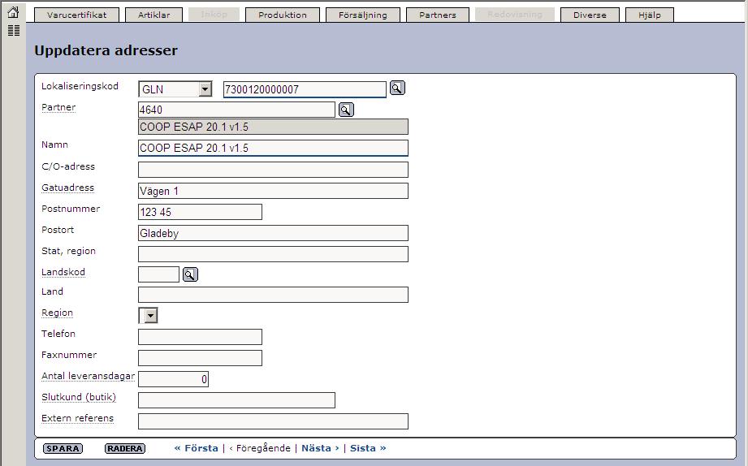748x466 pixels.
Task: Go to Första record link
Action: click(196, 448)
